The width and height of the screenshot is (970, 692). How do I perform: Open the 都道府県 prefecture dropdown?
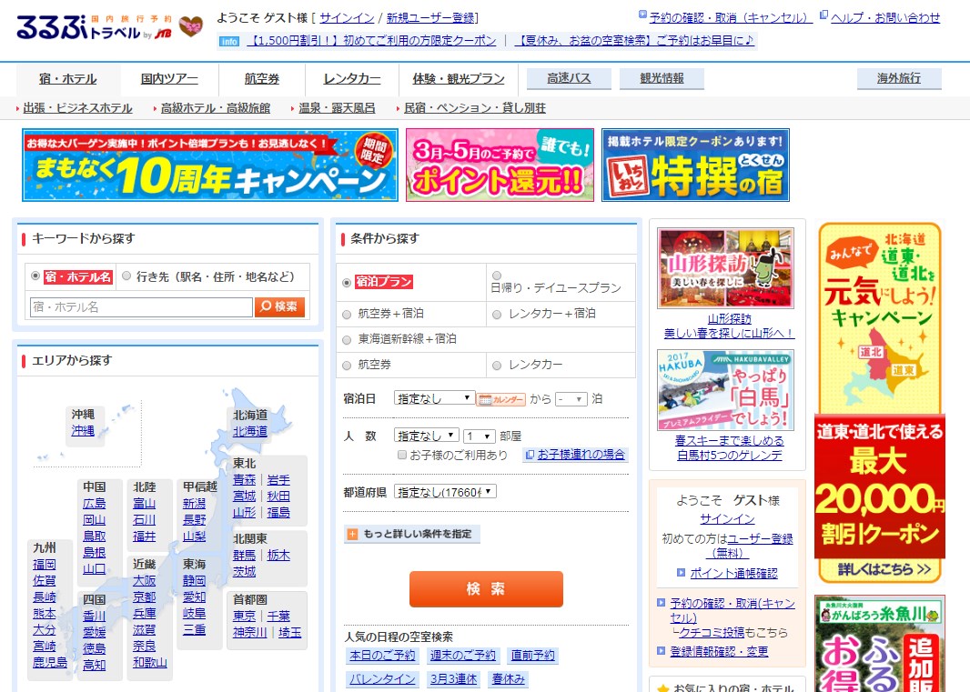(x=445, y=492)
